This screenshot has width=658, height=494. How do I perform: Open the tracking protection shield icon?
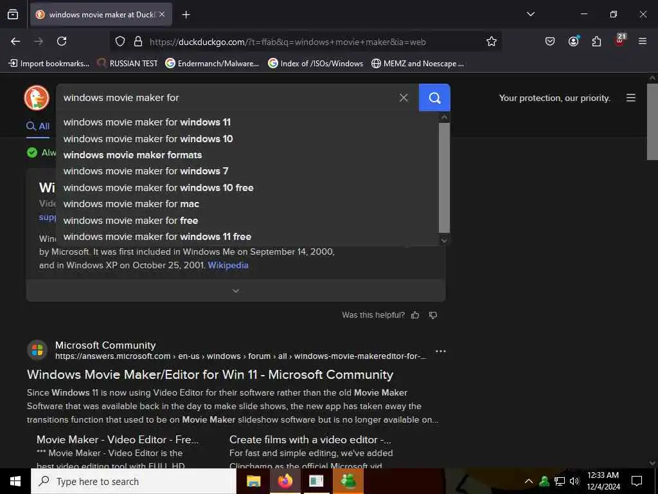coord(120,42)
